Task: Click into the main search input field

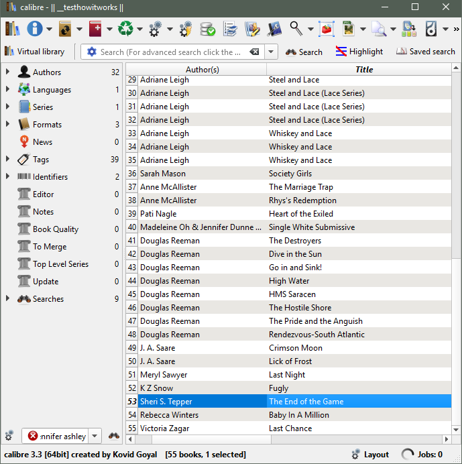Action: pyautogui.click(x=172, y=52)
